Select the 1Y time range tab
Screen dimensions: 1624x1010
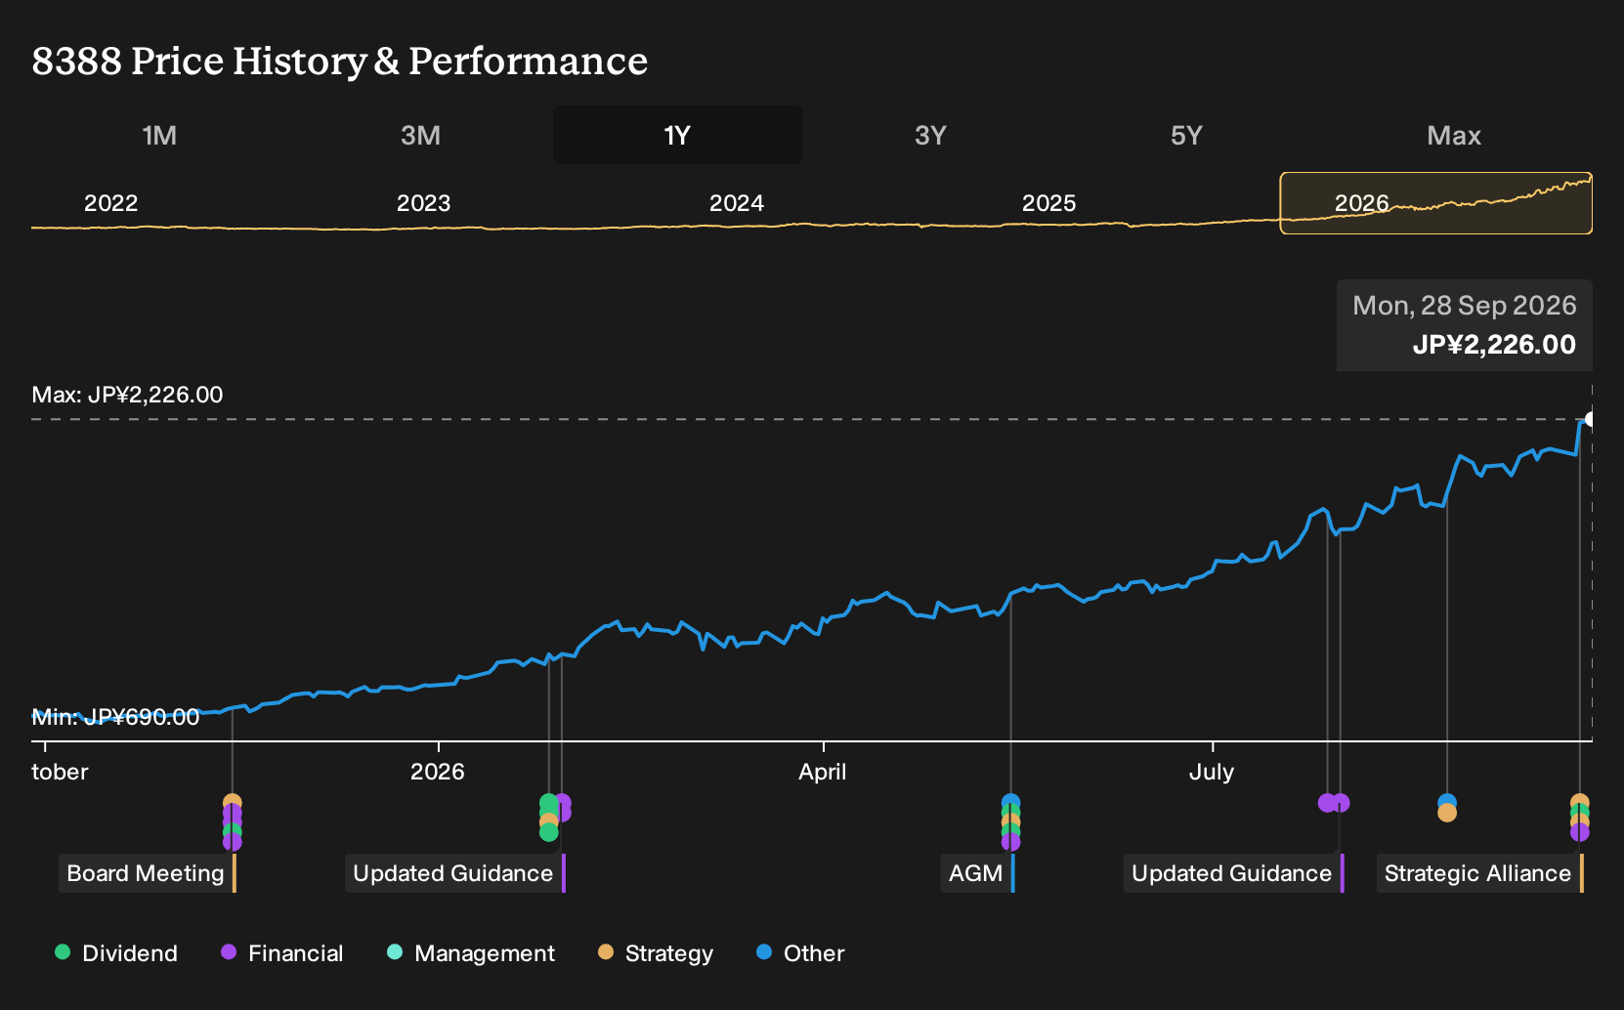(x=678, y=135)
